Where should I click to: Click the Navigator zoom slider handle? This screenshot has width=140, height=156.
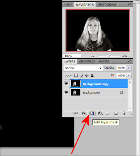point(108,56)
